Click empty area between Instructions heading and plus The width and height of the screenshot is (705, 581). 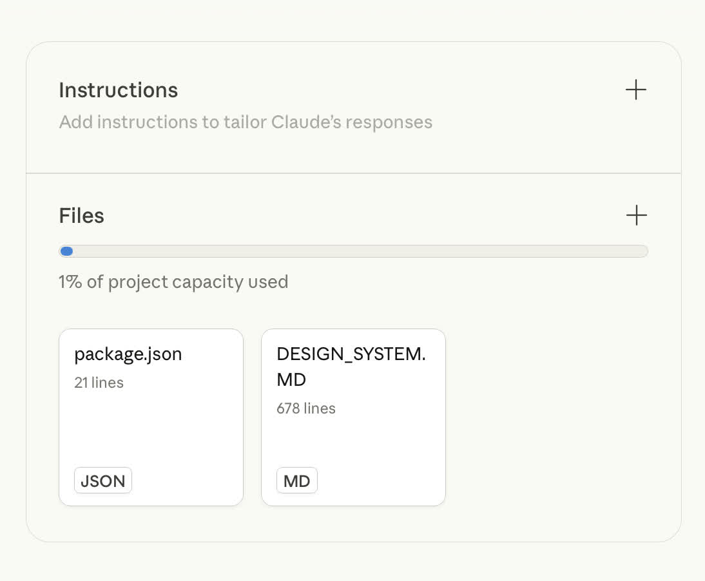[x=400, y=90]
